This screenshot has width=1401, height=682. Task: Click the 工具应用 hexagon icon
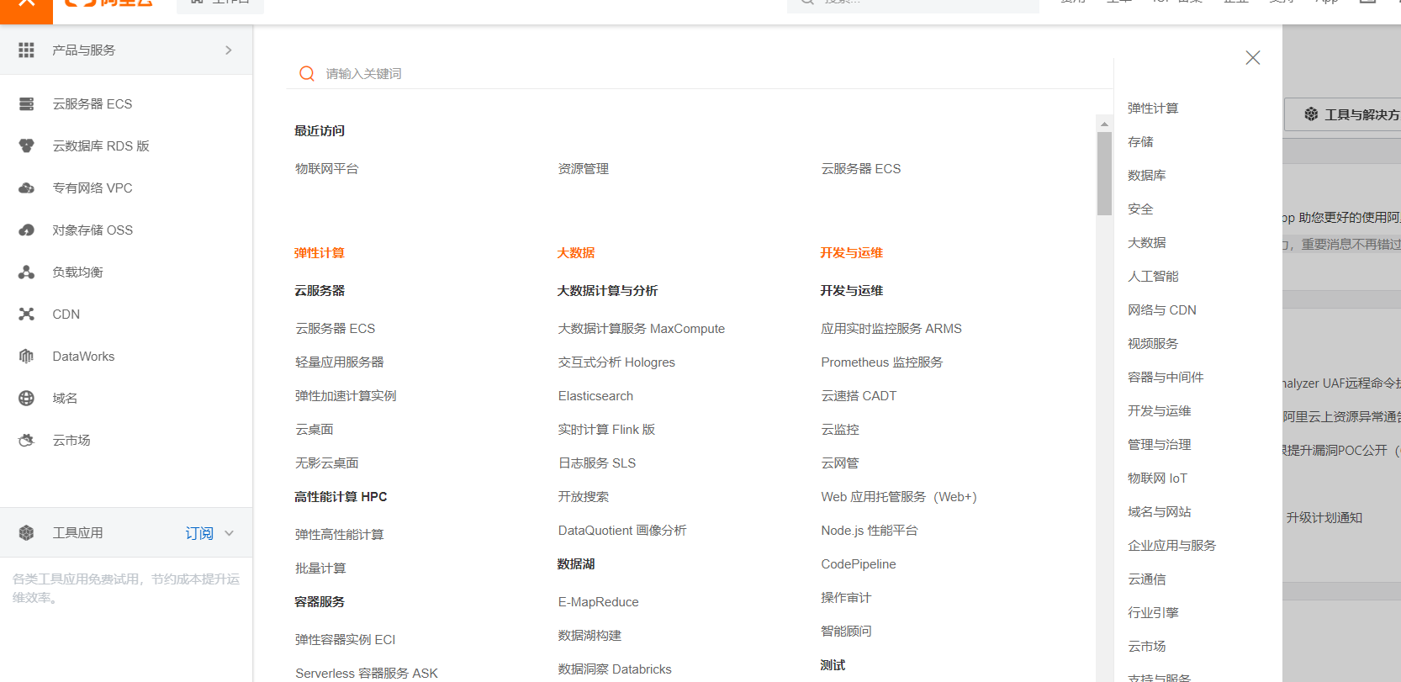coord(26,533)
